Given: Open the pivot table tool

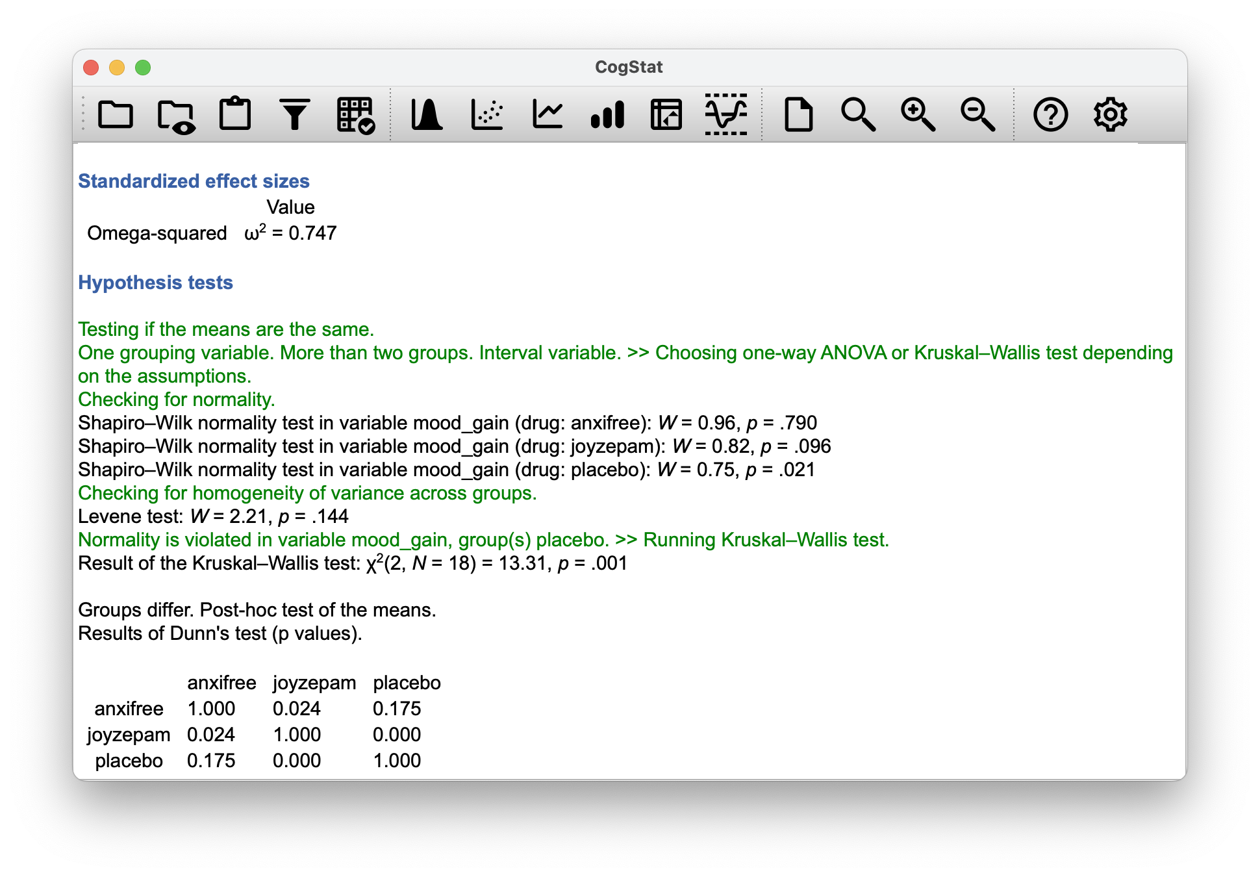Looking at the screenshot, I should (x=666, y=115).
